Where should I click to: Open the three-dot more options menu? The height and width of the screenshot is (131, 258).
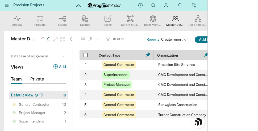(97, 39)
